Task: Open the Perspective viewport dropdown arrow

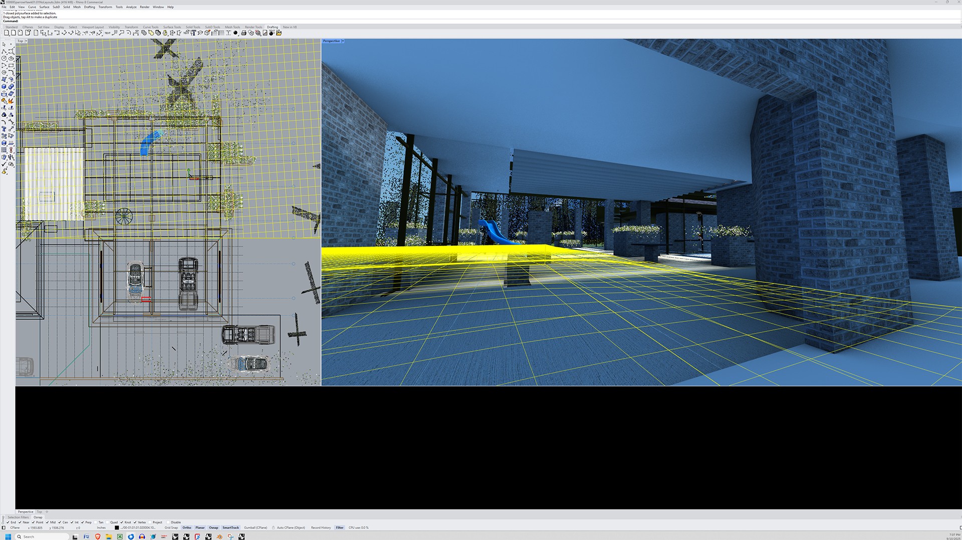Action: click(343, 41)
